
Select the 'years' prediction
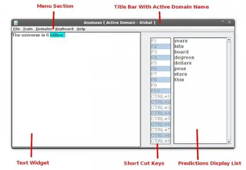(x=181, y=41)
